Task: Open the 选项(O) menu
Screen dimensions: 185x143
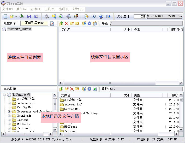Action: tap(64, 9)
